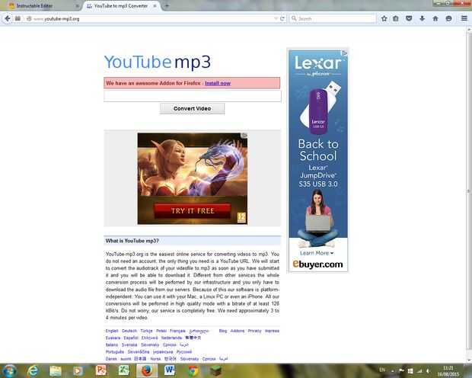472x378 pixels.
Task: Select the Firefox taskbar icon
Action: click(147, 371)
